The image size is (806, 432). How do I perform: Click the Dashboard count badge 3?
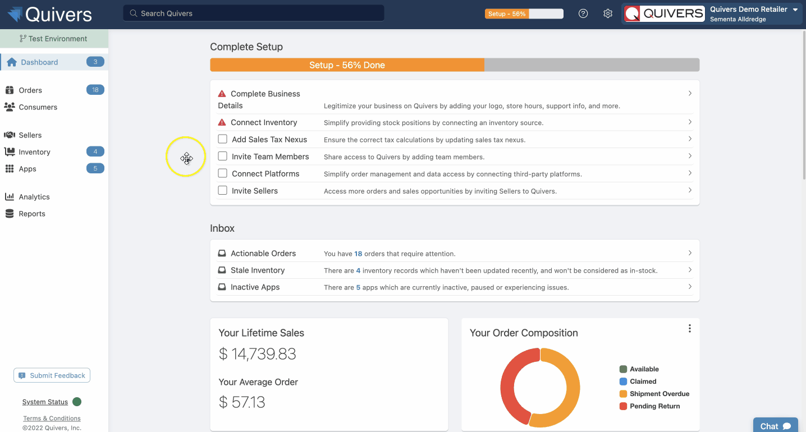[95, 62]
